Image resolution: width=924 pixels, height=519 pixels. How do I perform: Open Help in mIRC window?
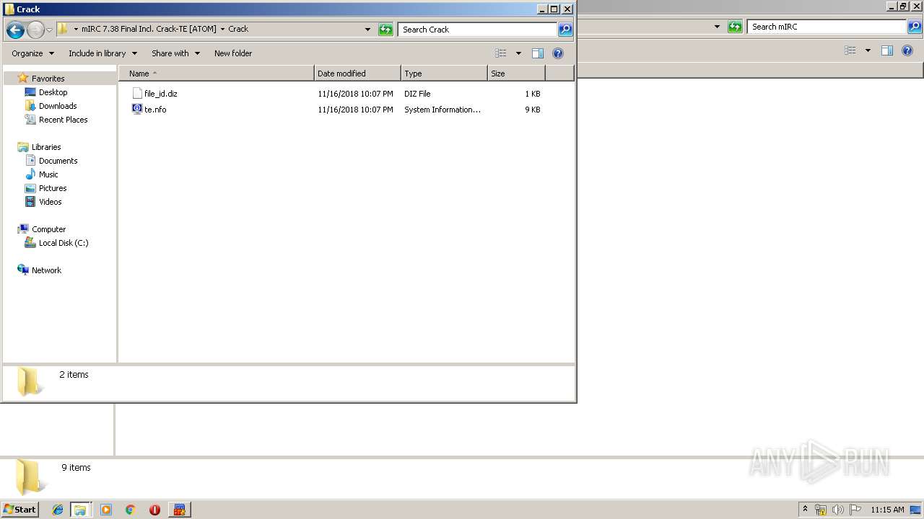907,50
